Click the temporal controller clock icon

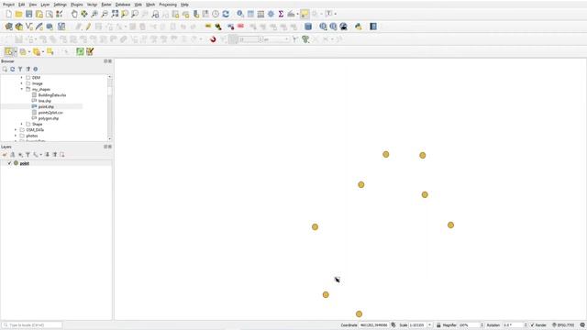click(x=216, y=15)
